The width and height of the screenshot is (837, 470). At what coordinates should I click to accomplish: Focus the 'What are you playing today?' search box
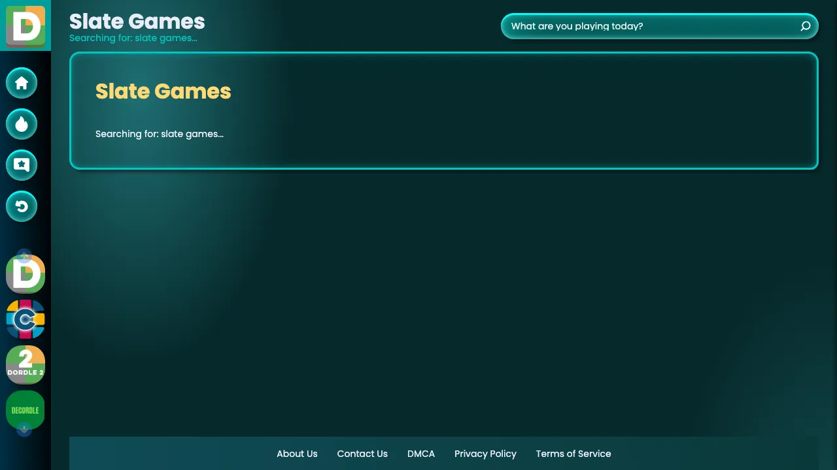[x=659, y=26]
